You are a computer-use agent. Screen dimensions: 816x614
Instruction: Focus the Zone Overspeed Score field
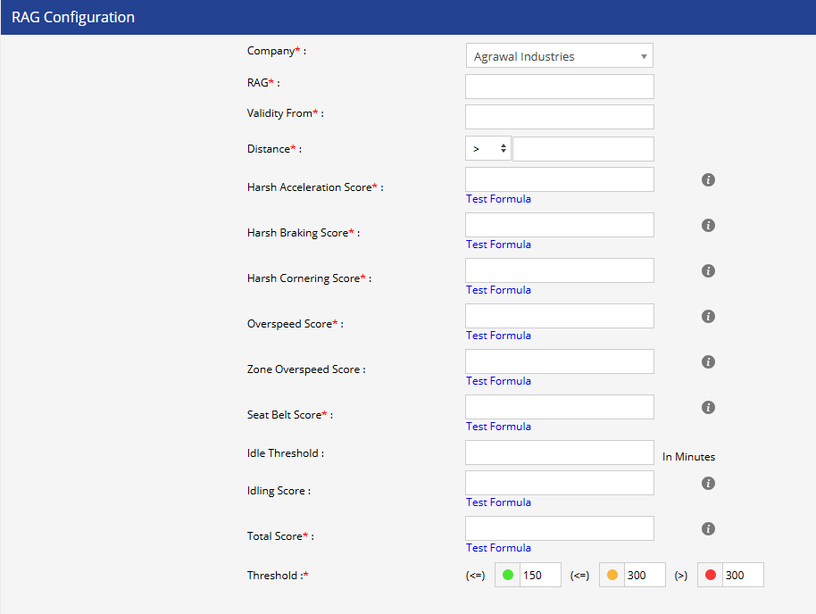pos(560,361)
